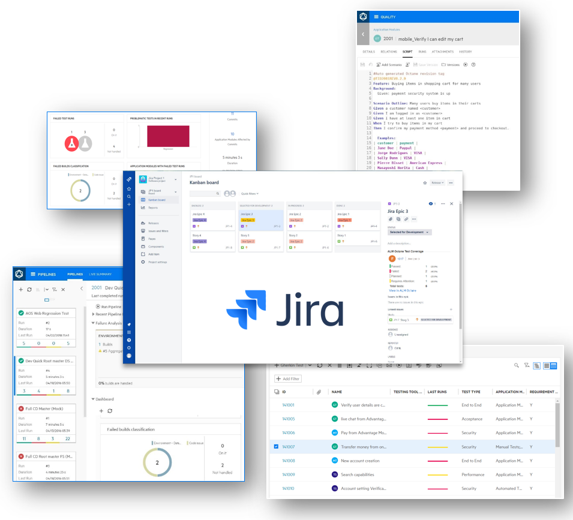Add a linked issue with plus icon
The height and width of the screenshot is (520, 573).
[451, 309]
